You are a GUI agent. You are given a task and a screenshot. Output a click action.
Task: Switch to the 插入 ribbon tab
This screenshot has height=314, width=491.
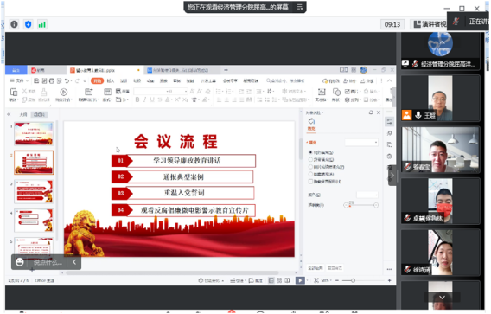pos(111,80)
